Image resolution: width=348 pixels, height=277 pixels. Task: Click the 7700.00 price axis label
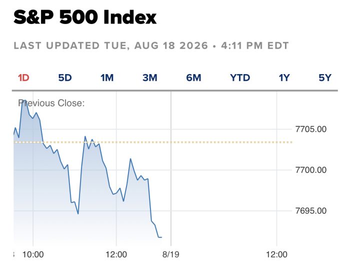click(310, 170)
